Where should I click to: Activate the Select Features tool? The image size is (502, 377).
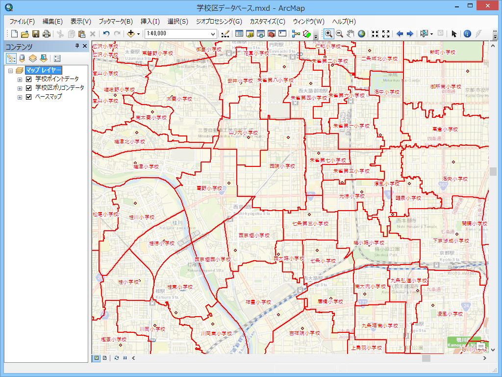tap(424, 34)
